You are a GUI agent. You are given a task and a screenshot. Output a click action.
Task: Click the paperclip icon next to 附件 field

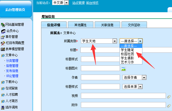169,105
